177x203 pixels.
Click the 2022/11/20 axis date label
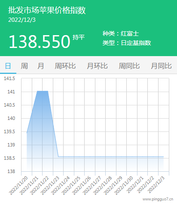click(x=18, y=185)
